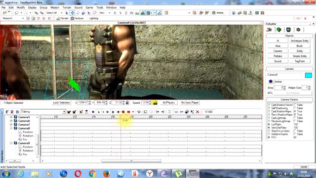Screen dimensions: 316x178
Task: Constrain movement to the X axis
Action: 115,13
